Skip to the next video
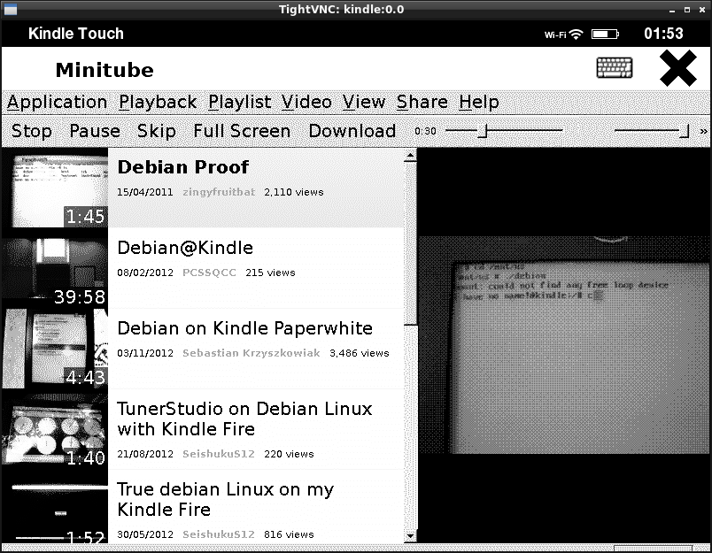This screenshot has height=553, width=712. coord(156,131)
